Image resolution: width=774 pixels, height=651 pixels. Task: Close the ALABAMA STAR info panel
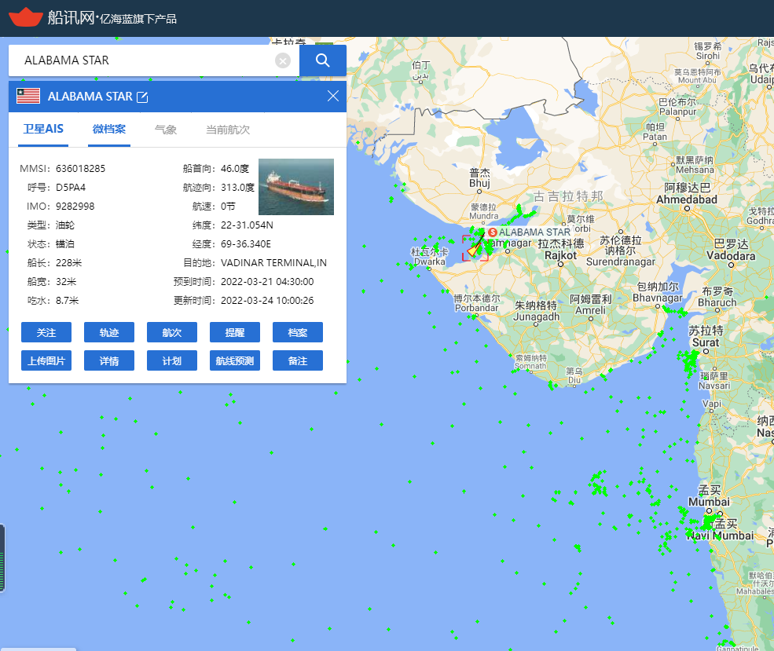pyautogui.click(x=332, y=96)
